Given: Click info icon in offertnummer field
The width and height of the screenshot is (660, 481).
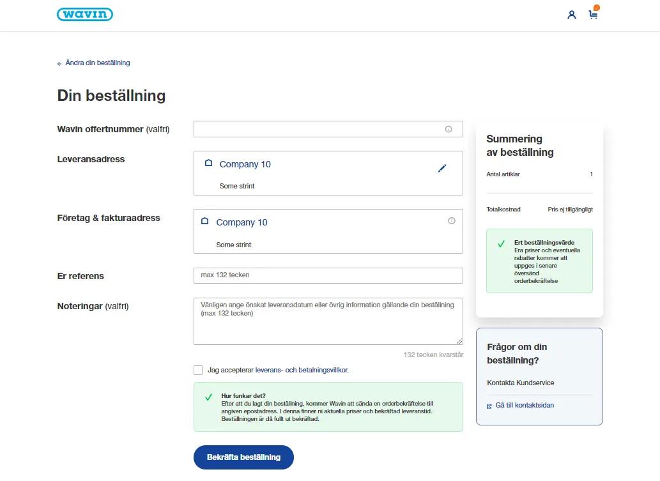Looking at the screenshot, I should [x=449, y=129].
